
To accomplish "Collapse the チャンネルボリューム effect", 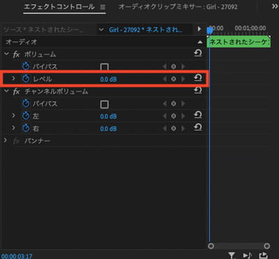I will pos(6,91).
